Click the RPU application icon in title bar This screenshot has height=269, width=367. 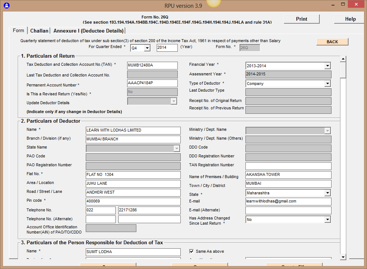tap(7, 6)
